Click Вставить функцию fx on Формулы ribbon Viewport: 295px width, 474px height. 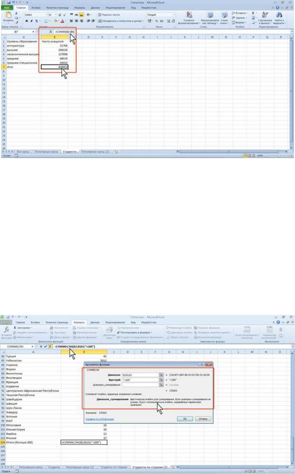click(6, 332)
